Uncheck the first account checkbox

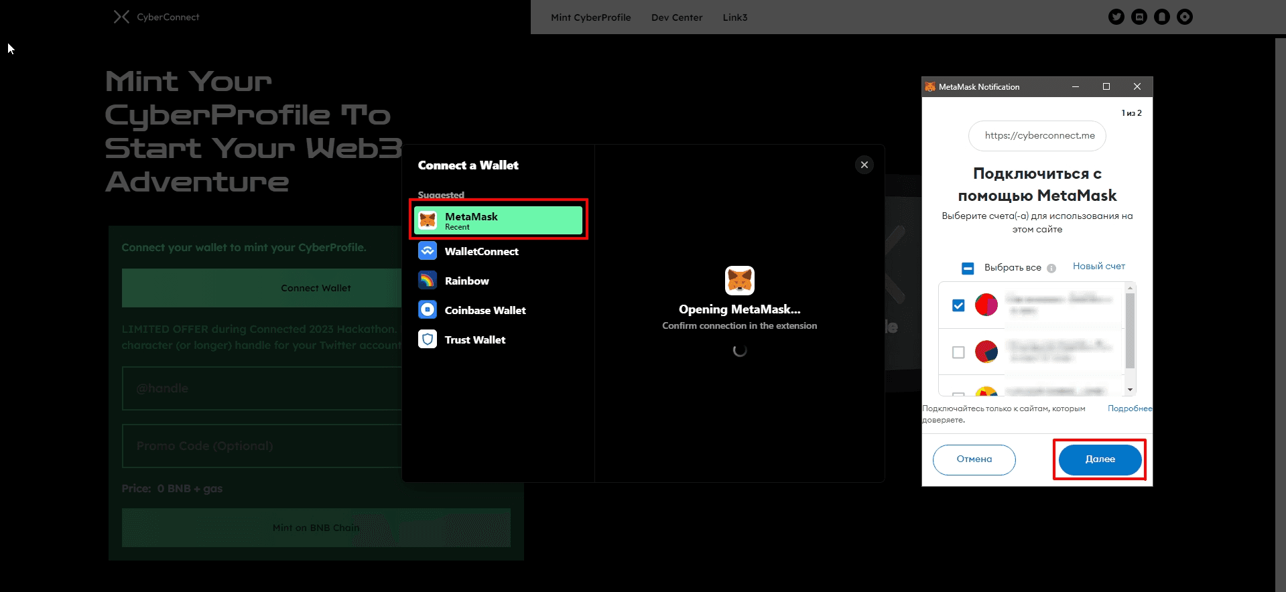click(x=958, y=305)
